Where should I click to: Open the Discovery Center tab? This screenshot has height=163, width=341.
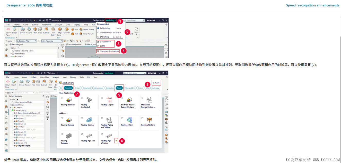(74, 44)
